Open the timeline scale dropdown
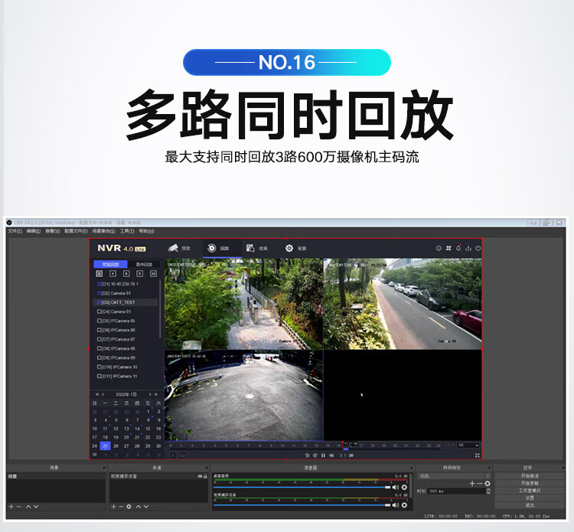The width and height of the screenshot is (574, 532). [468, 445]
